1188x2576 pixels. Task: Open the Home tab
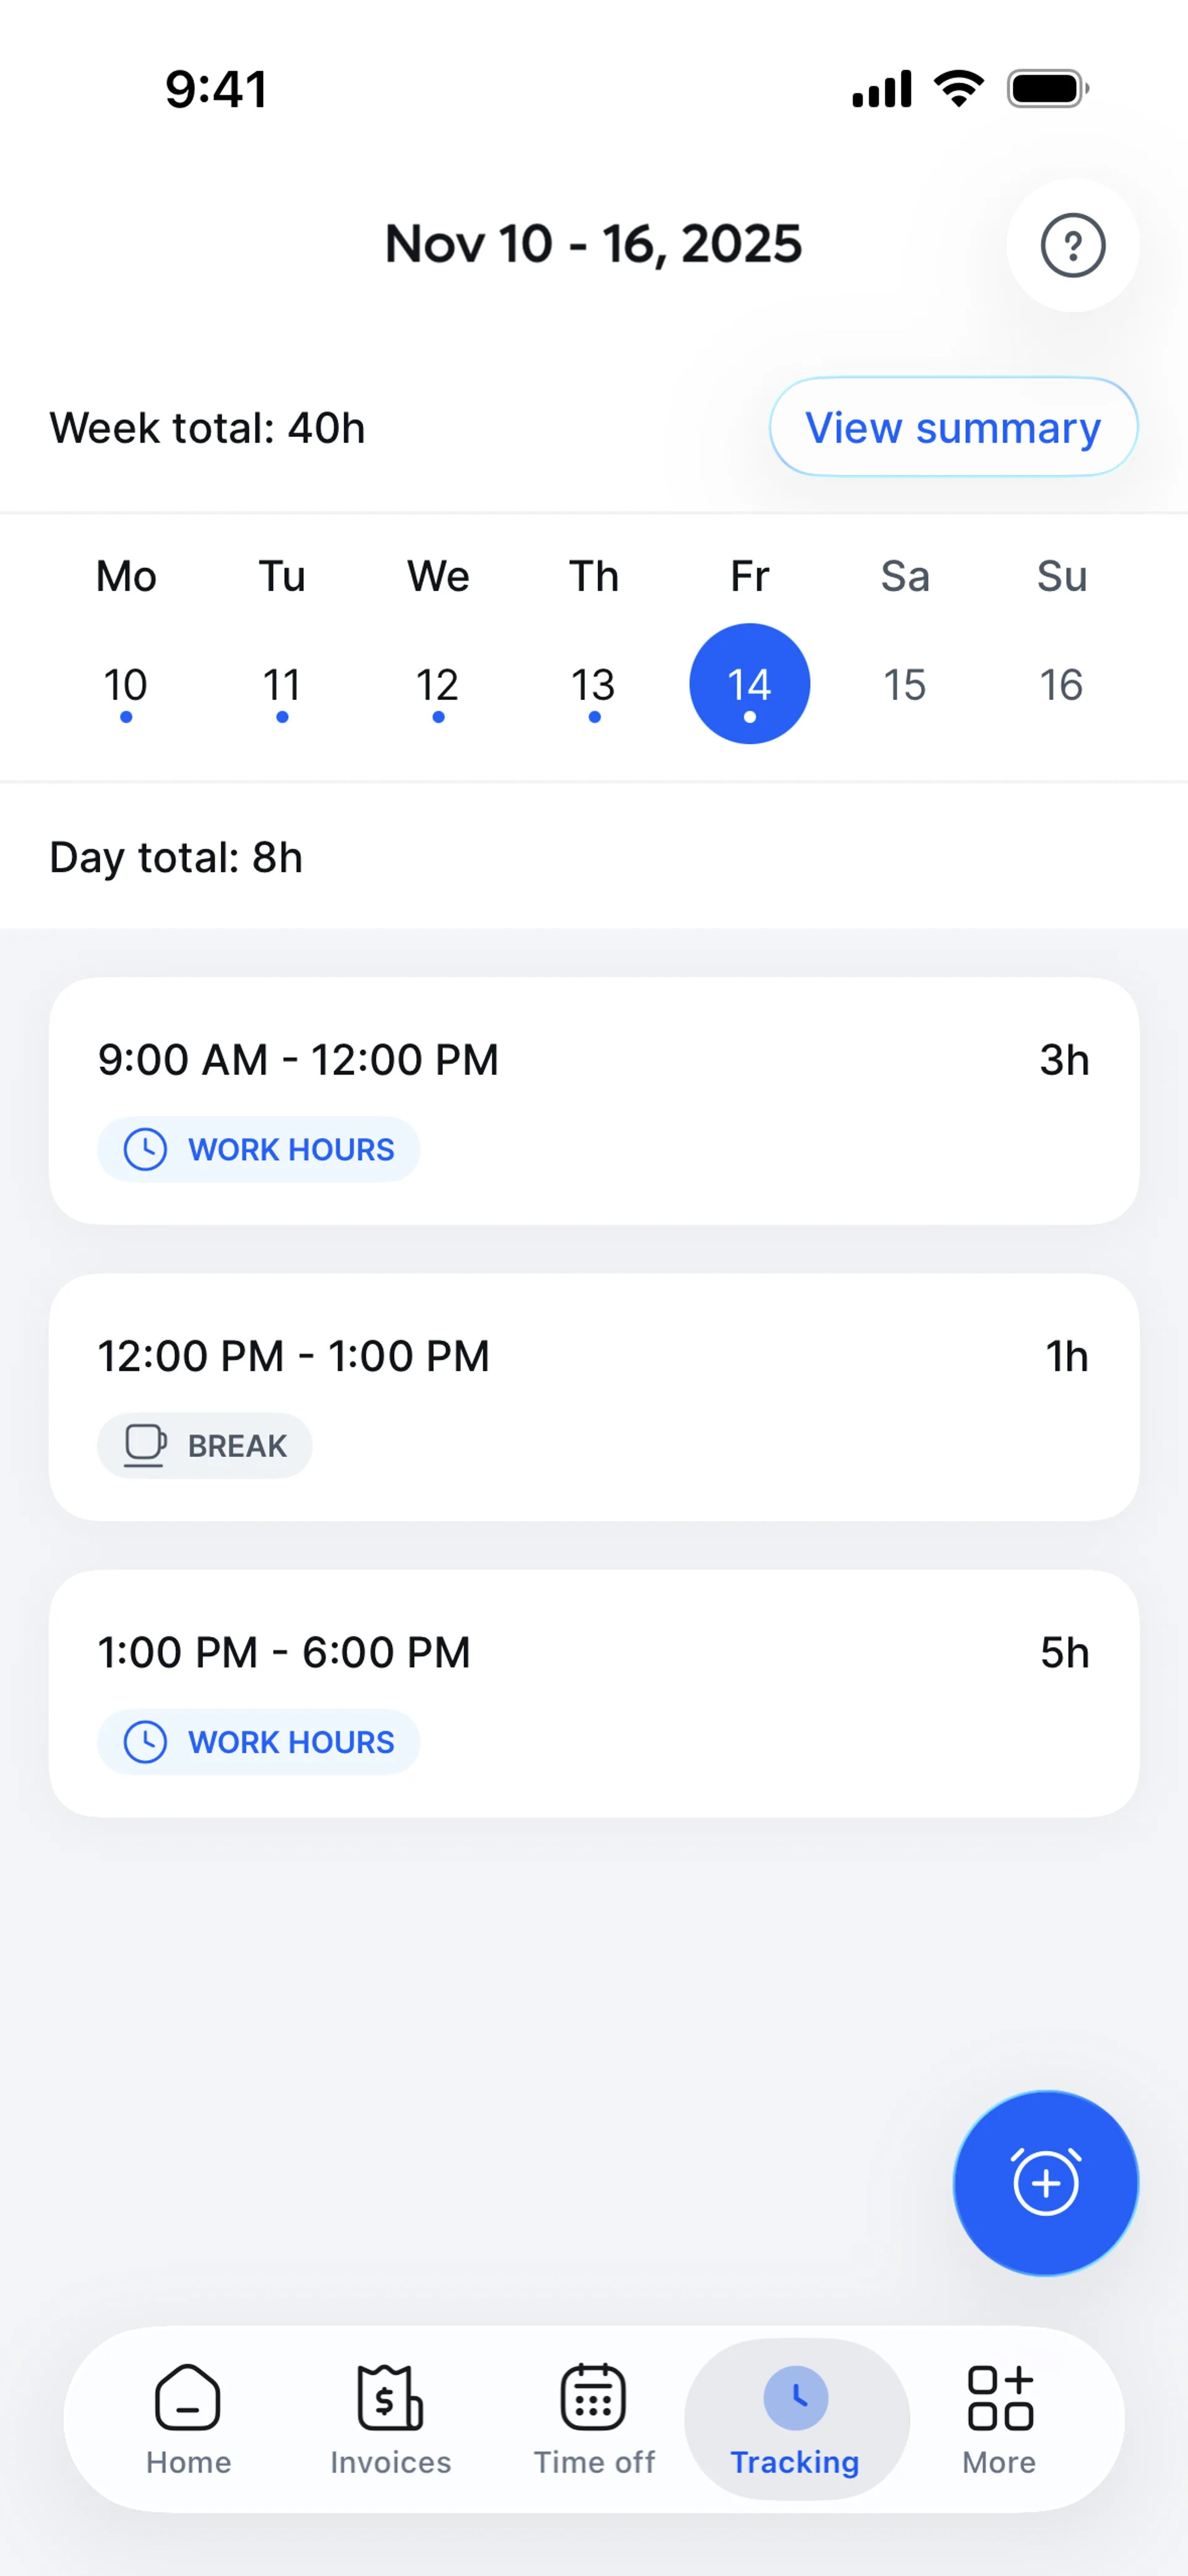(188, 2418)
